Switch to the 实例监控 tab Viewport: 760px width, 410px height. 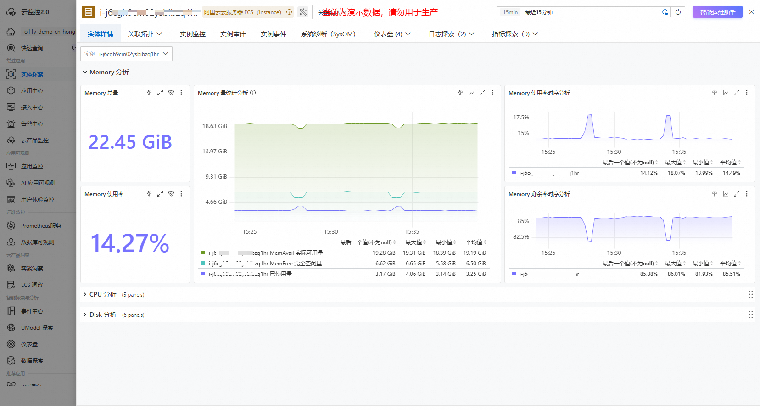pos(192,34)
